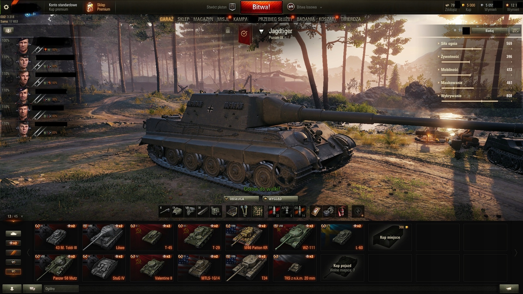Open the chat channels icon
The height and width of the screenshot is (294, 523).
[32, 289]
